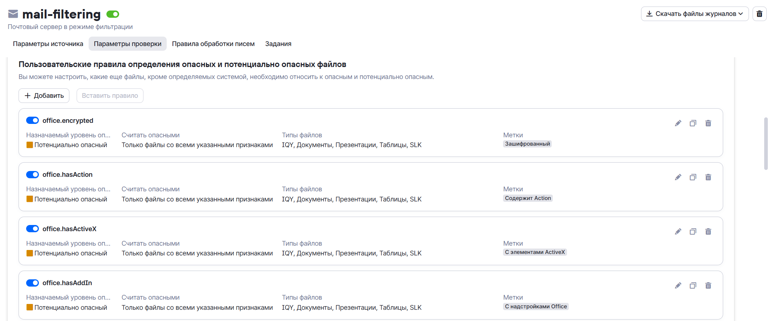Screen dimensions: 770x321
Task: Click the vertical scrollbar on the right
Action: coord(766,143)
